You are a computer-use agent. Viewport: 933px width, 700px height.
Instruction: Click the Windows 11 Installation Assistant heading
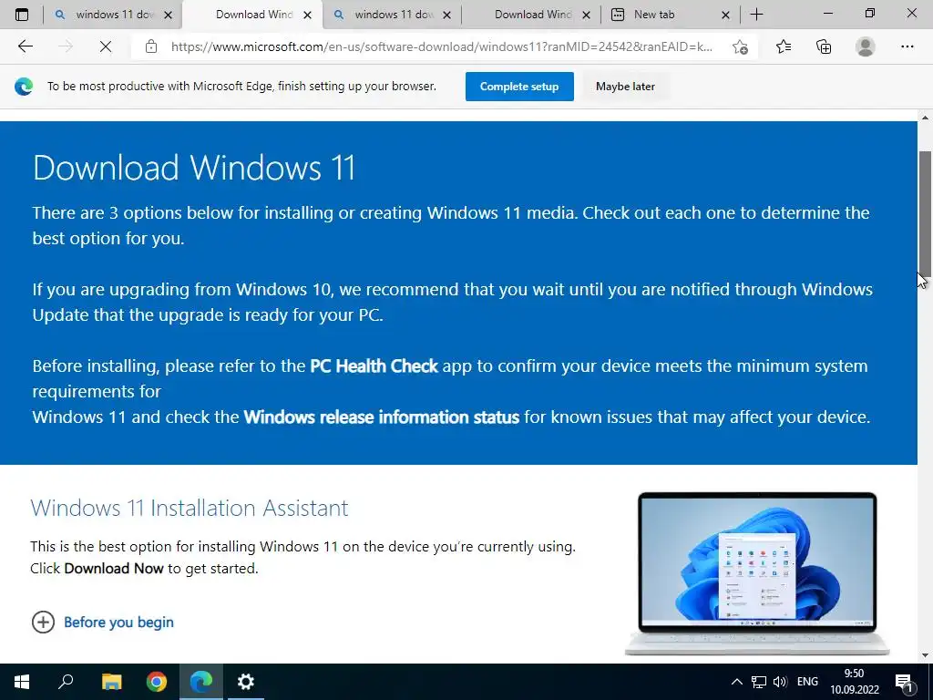click(190, 508)
